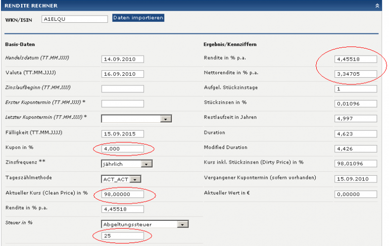Click the result Rendite in % p.a. value
389x246 pixels.
pos(356,59)
